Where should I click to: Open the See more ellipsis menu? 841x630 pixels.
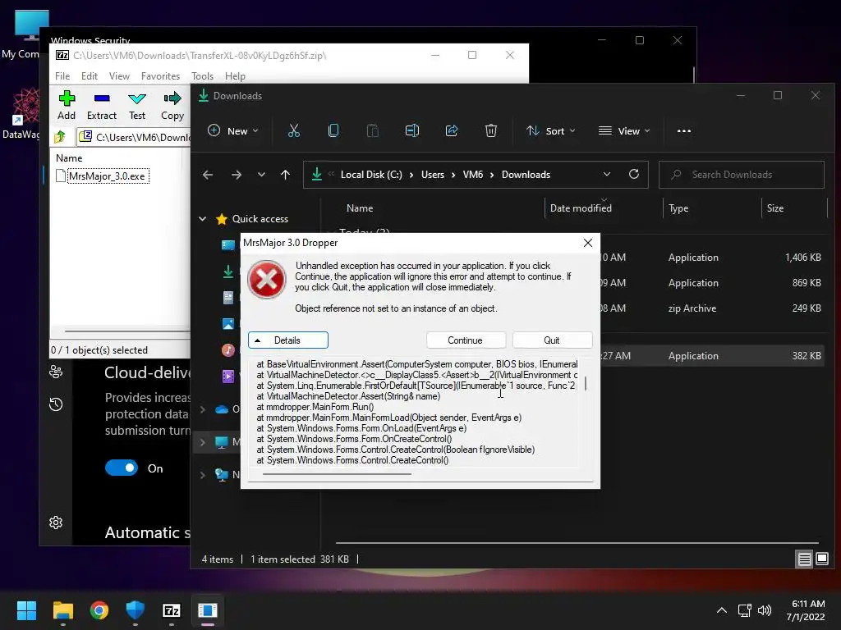(x=684, y=130)
